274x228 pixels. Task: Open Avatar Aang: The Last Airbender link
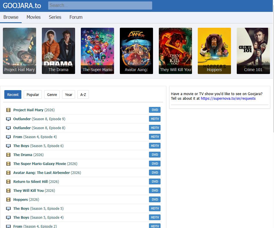pyautogui.click(x=47, y=173)
